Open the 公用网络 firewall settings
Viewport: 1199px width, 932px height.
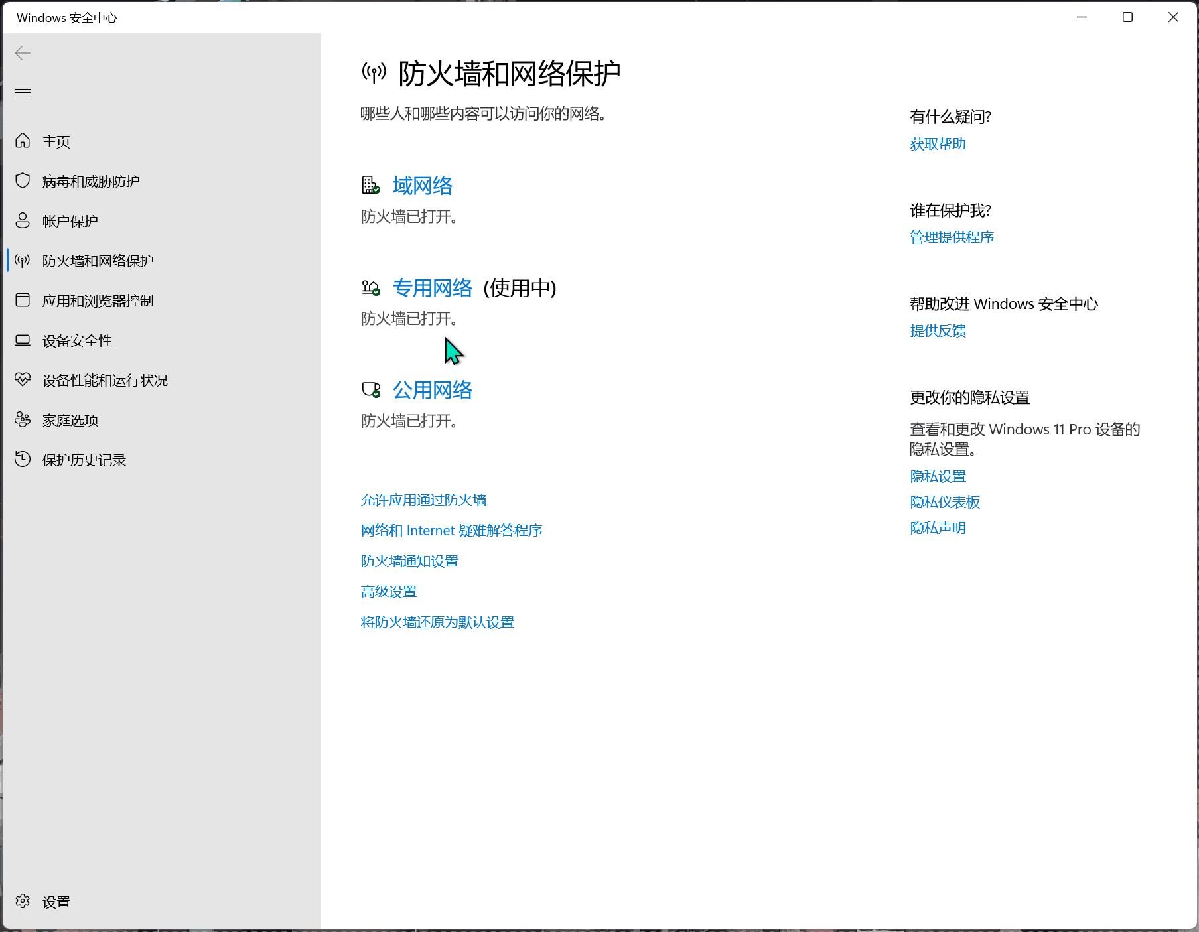tap(431, 390)
